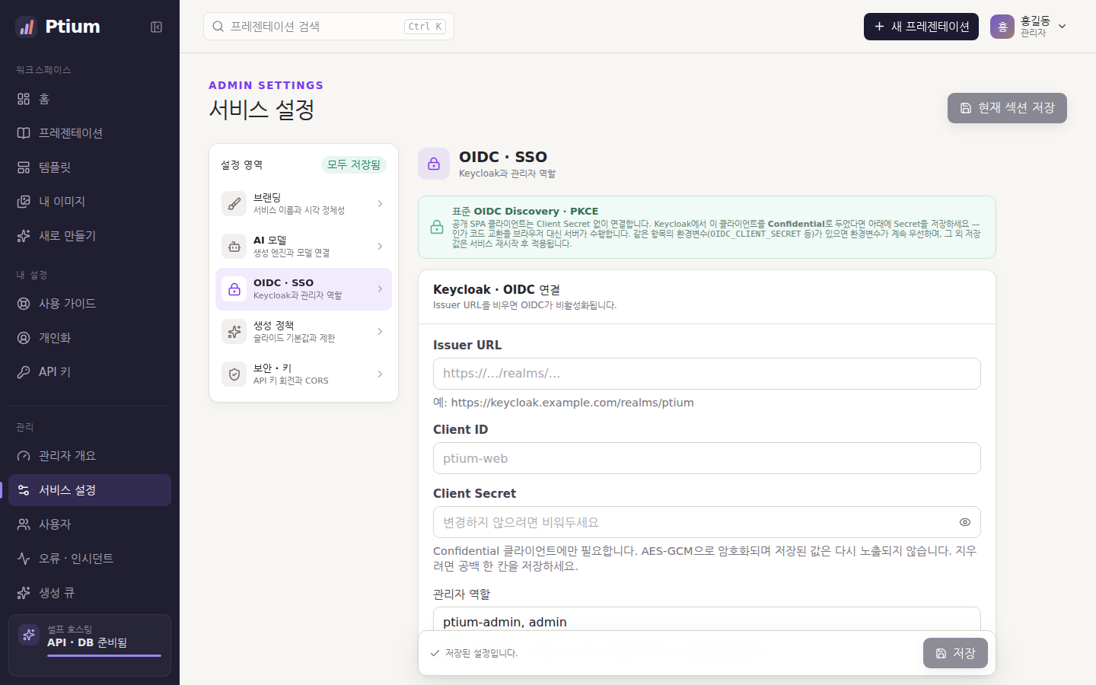
Task: Focus the 프레젠테이션 검색 search field
Action: [329, 27]
